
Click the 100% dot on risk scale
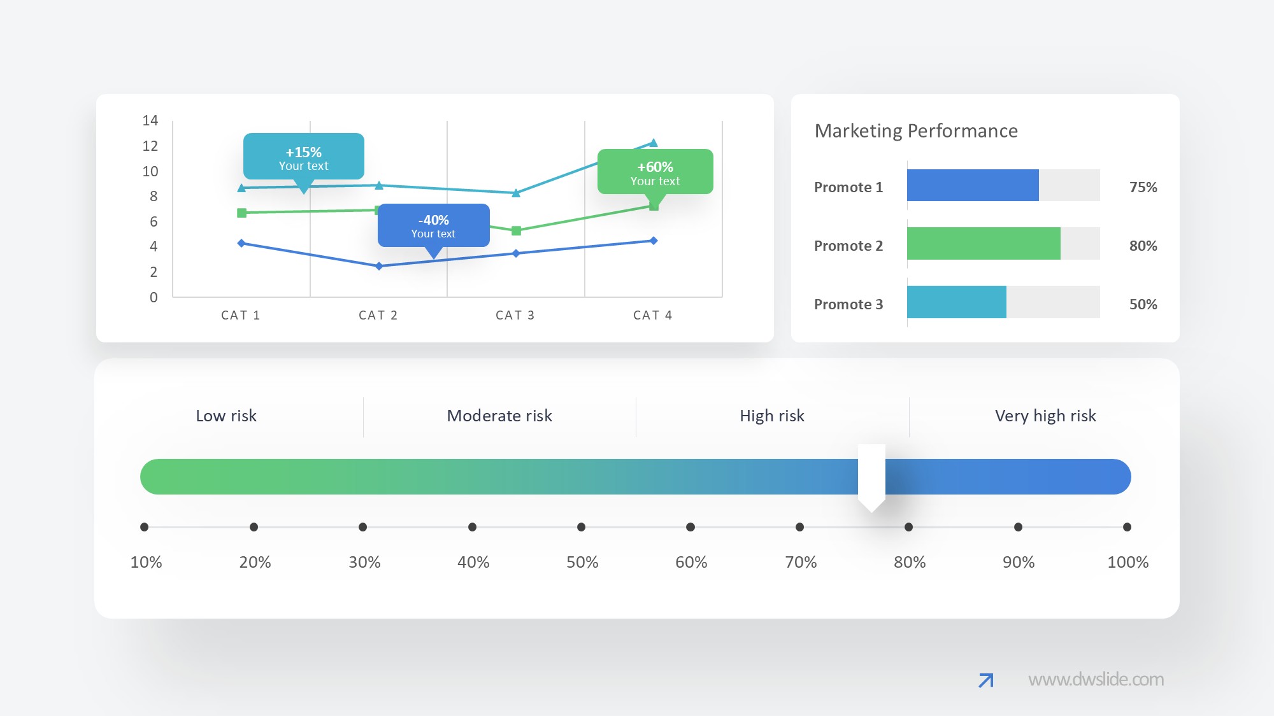(x=1127, y=527)
